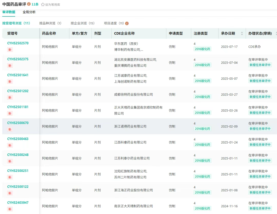
Task: Sort by 承办日期 column arrows
Action: point(242,33)
